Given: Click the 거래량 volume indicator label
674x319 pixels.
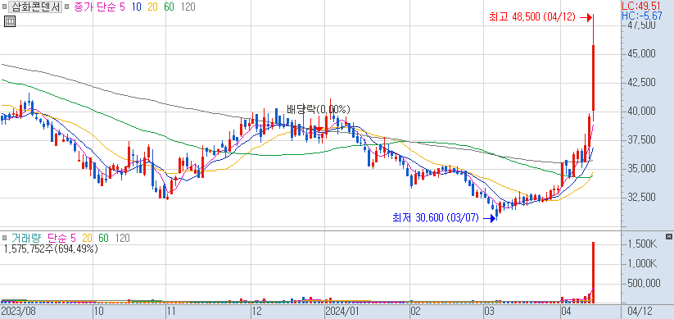Looking at the screenshot, I should point(25,238).
